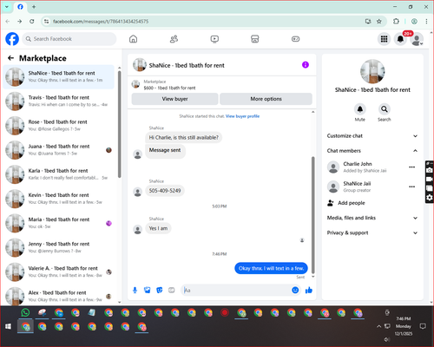Click the Search Facebook field
Screen dimensions: 434x347
(69, 39)
